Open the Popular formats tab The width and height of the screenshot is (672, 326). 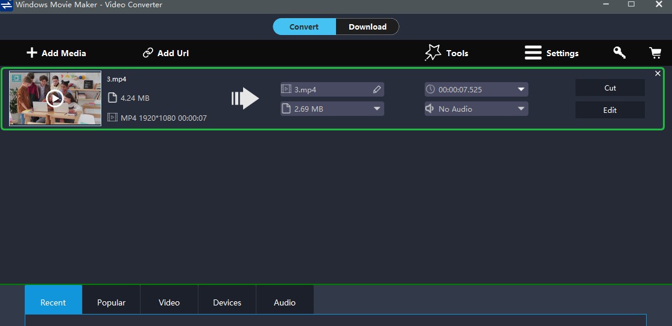(111, 300)
